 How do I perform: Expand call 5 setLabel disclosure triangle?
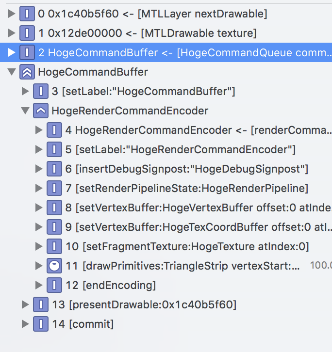click(x=39, y=149)
